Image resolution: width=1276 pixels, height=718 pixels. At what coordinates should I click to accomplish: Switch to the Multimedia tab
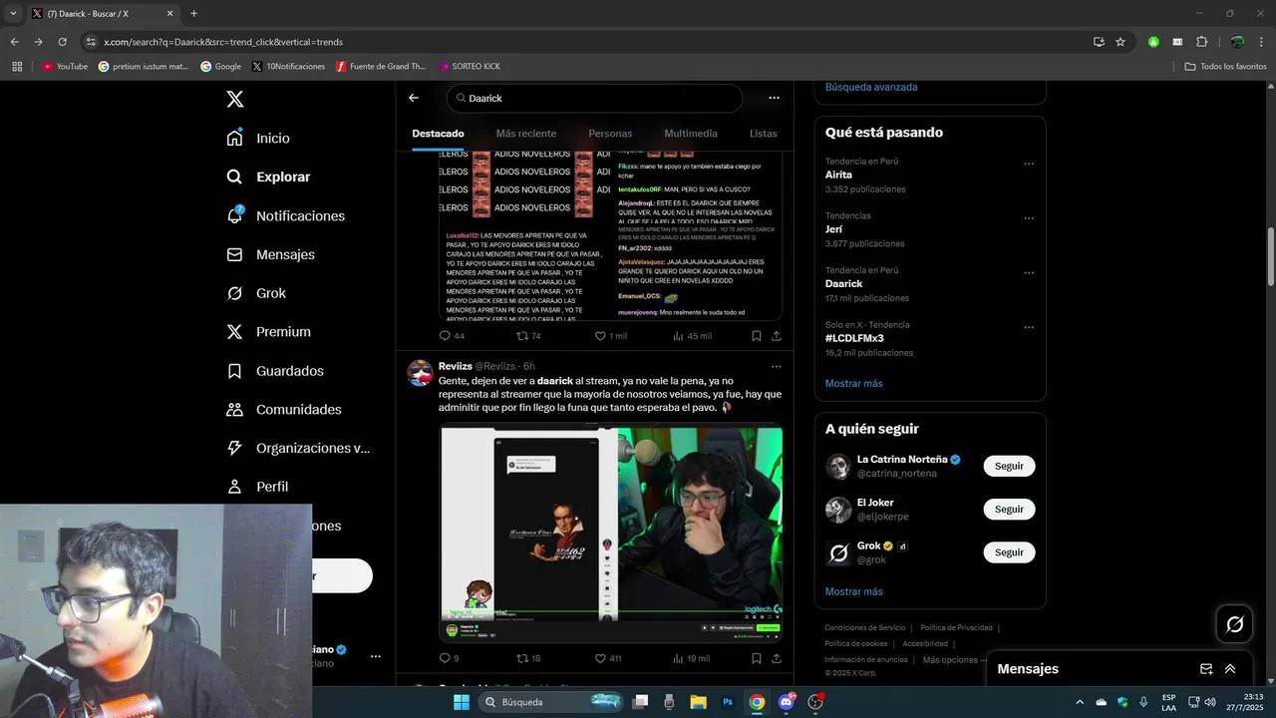(x=691, y=134)
